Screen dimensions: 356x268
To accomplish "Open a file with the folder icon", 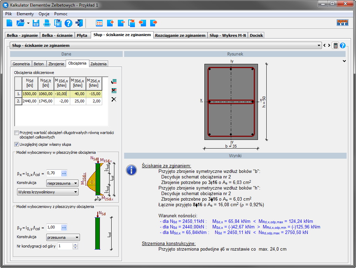I will pyautogui.click(x=21, y=23).
